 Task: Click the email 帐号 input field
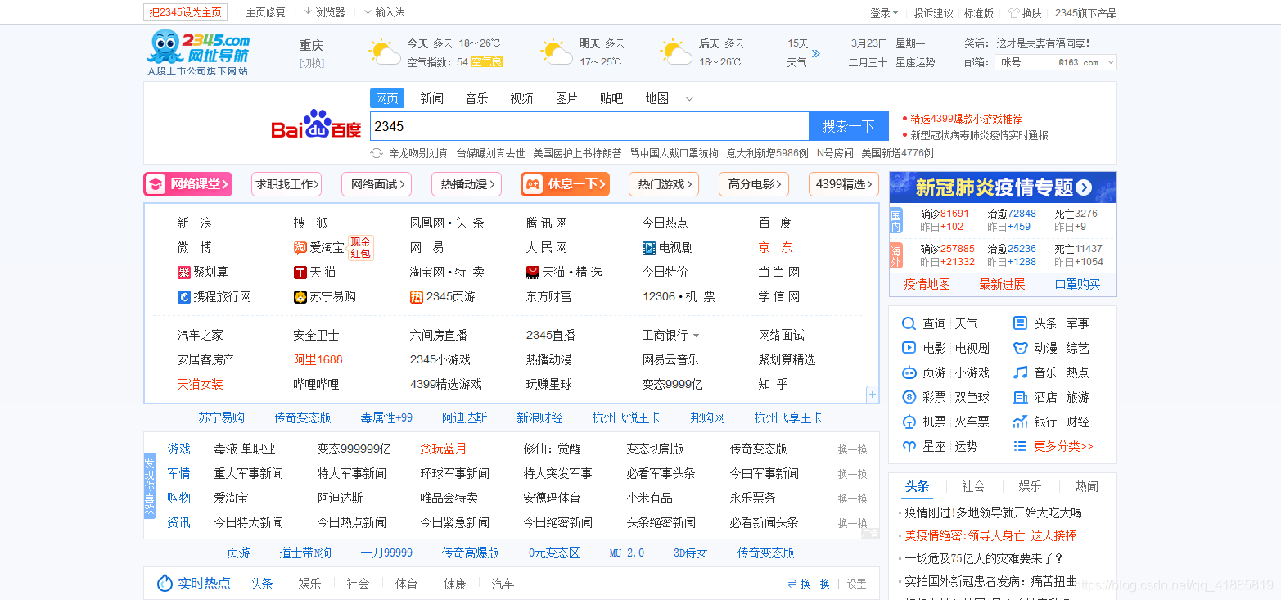coord(1025,62)
